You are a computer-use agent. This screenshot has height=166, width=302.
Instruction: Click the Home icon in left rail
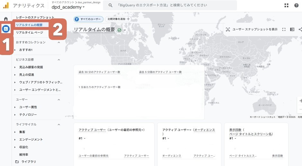coord(6,19)
